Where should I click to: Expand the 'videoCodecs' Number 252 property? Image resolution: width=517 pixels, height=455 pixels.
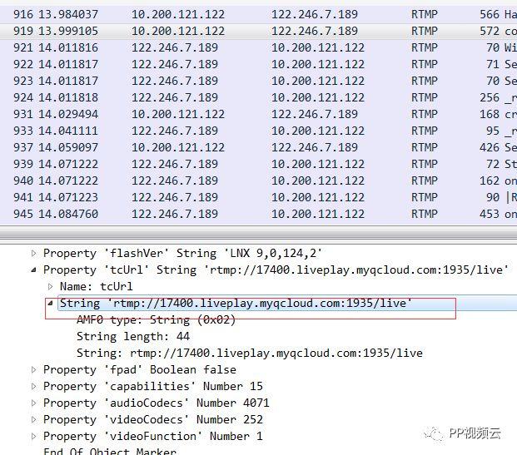34,419
